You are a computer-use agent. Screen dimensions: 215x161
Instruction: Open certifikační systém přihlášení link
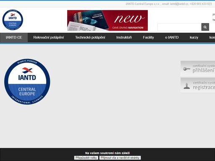click(198, 68)
